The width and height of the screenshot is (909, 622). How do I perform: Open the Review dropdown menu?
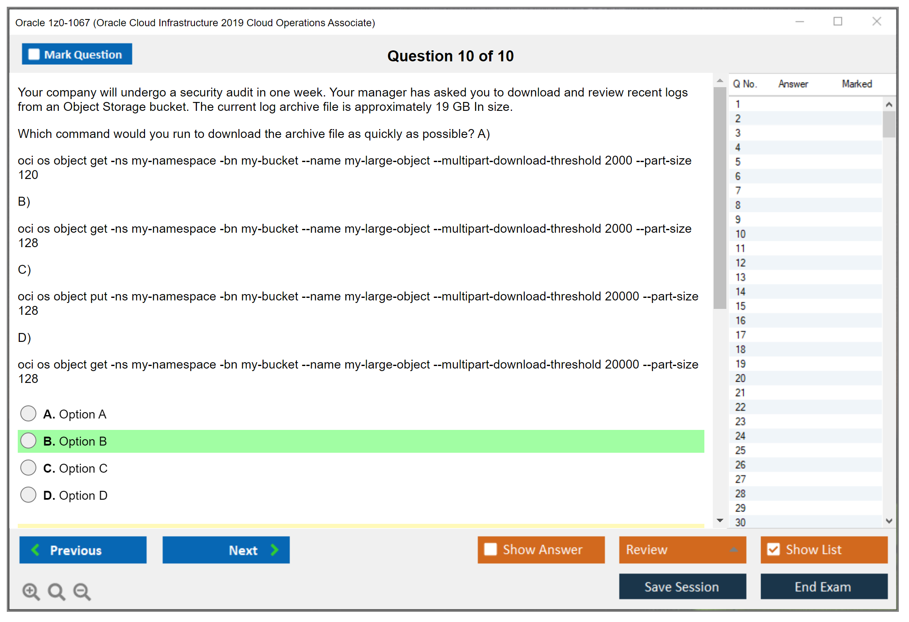pyautogui.click(x=682, y=550)
